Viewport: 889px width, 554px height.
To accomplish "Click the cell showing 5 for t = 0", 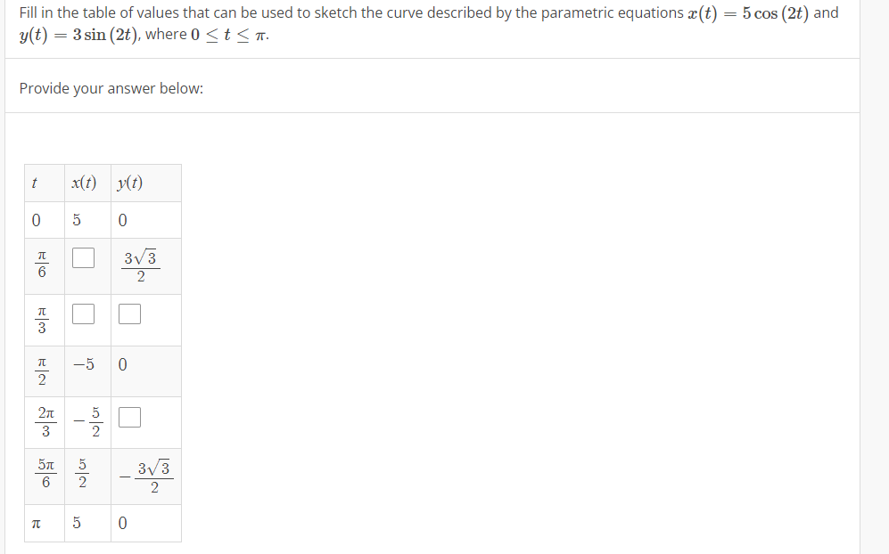I will point(76,219).
